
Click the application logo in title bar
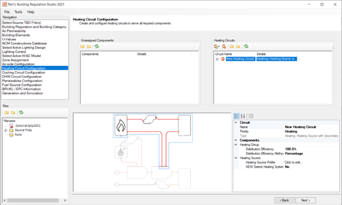click(5, 4)
